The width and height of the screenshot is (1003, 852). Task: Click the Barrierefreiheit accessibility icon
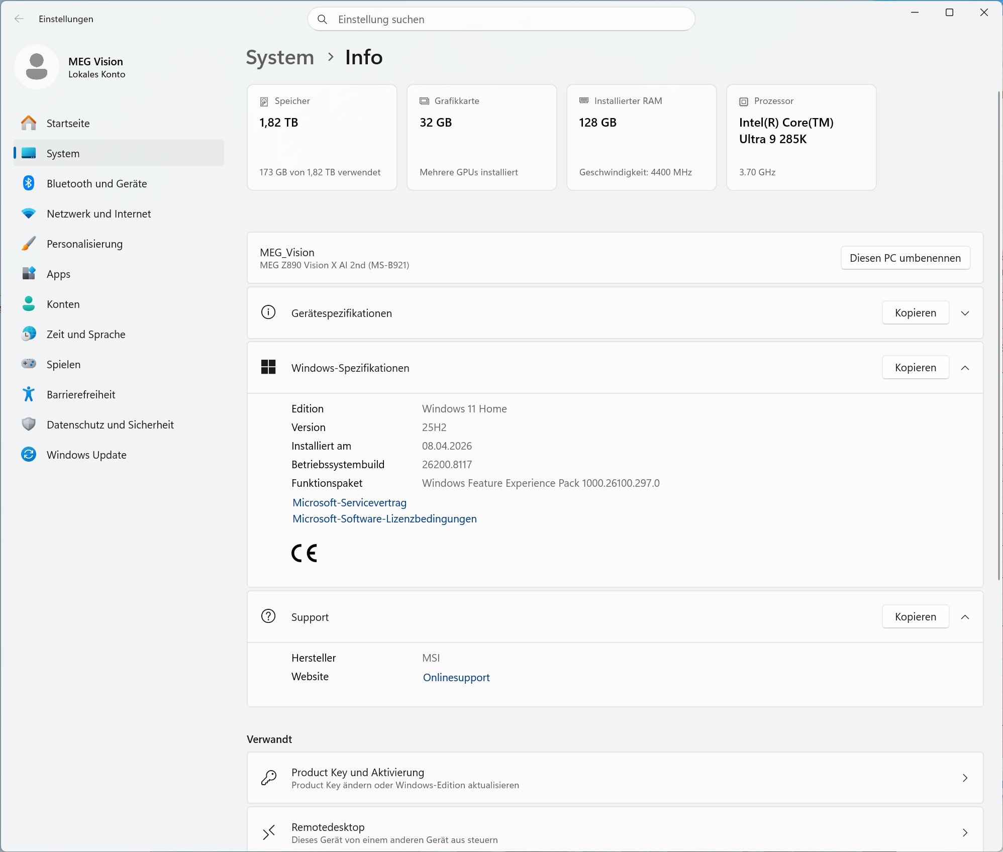[29, 394]
